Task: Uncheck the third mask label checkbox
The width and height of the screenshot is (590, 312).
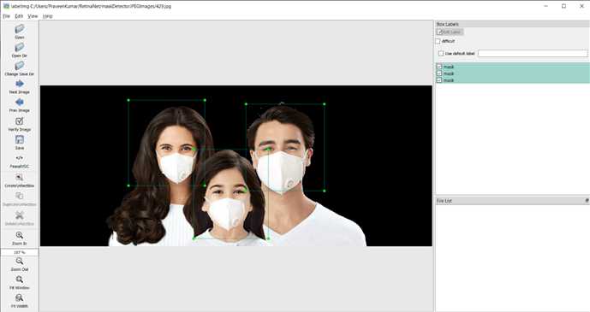Action: pyautogui.click(x=439, y=80)
